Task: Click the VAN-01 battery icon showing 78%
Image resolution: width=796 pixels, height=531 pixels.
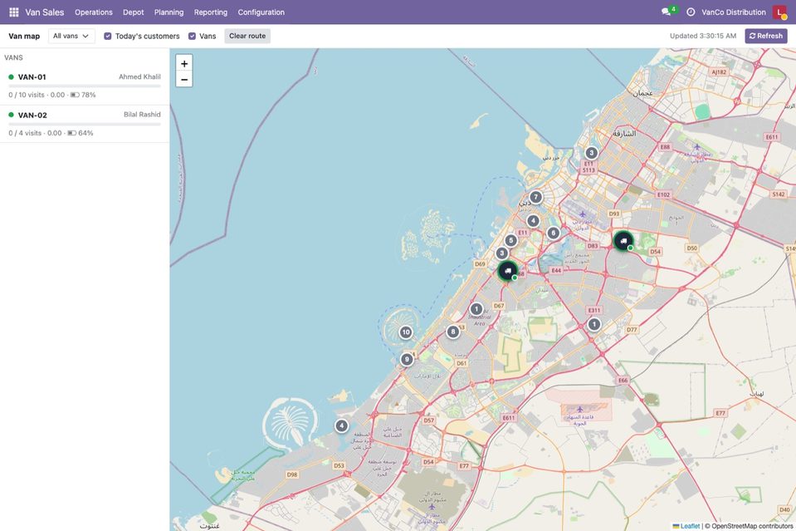Action: [75, 95]
